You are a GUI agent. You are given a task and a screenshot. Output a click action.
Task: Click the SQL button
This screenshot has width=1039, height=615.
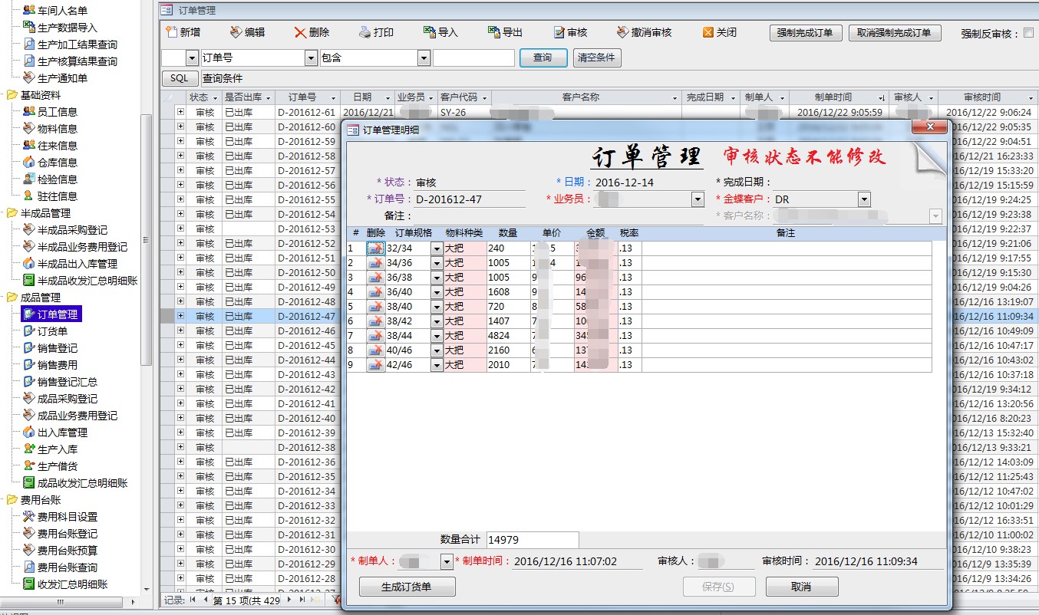click(x=179, y=78)
